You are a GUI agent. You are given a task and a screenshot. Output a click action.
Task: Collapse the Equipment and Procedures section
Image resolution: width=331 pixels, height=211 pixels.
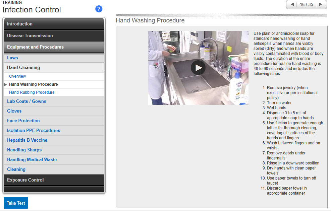[x=54, y=47]
